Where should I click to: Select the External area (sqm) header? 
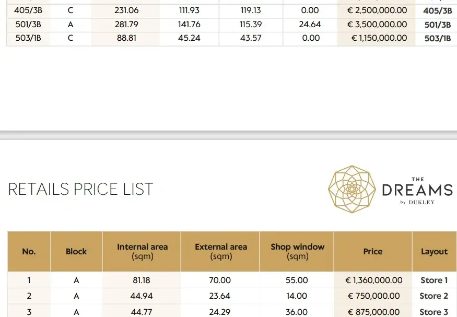(x=221, y=251)
